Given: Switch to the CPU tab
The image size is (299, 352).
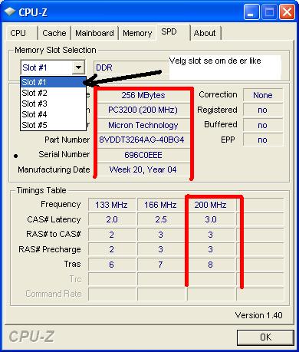Looking at the screenshot, I should click(18, 33).
